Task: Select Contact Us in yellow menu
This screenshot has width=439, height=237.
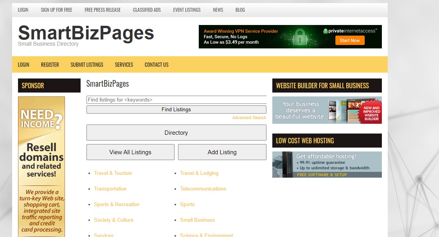Action: pyautogui.click(x=157, y=65)
